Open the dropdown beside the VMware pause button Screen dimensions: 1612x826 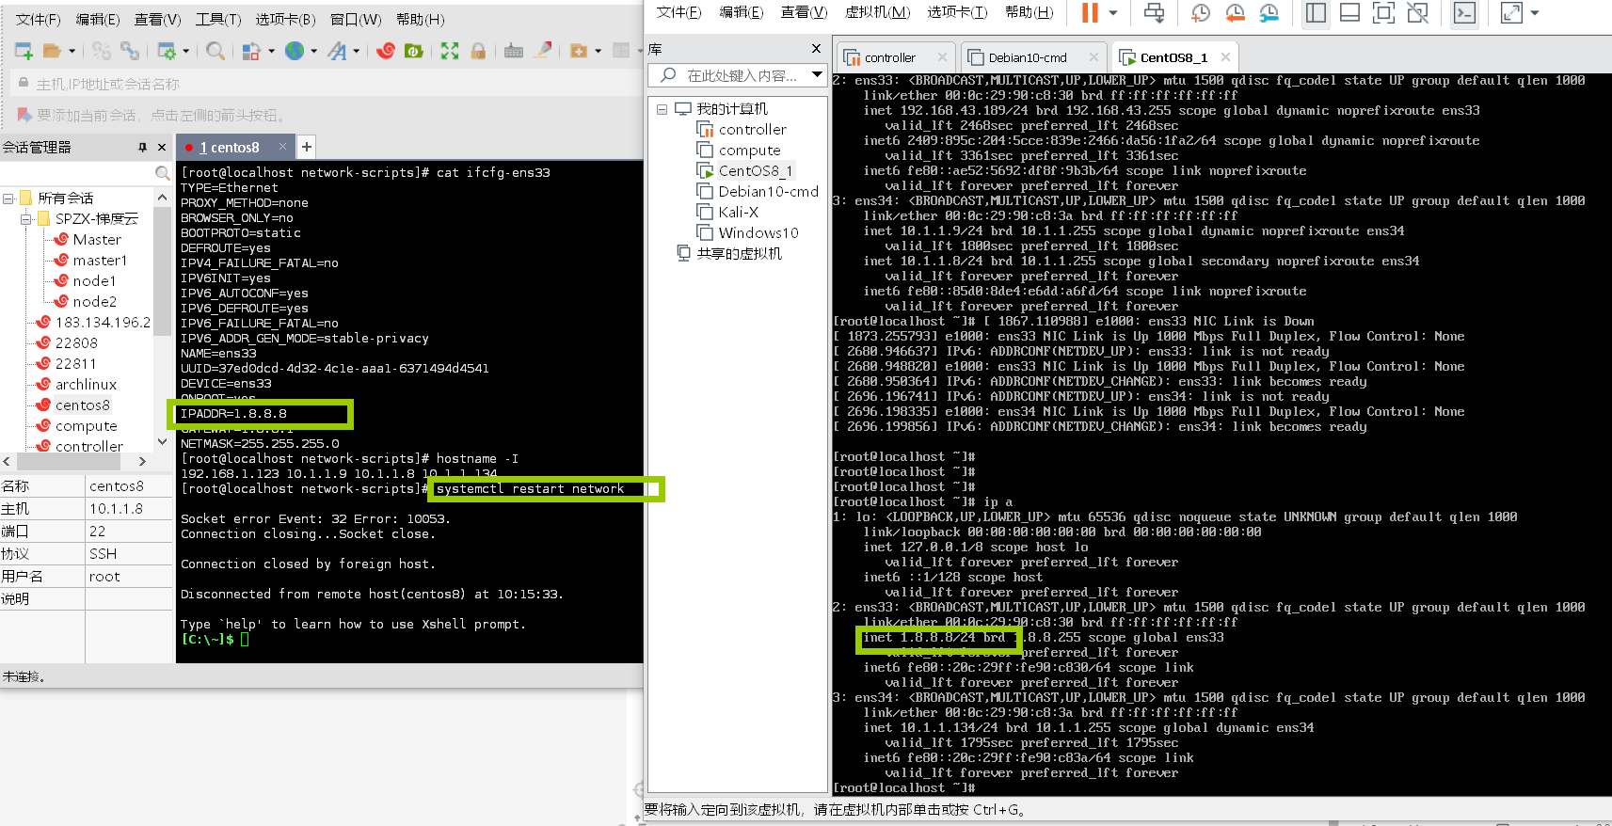click(1113, 13)
